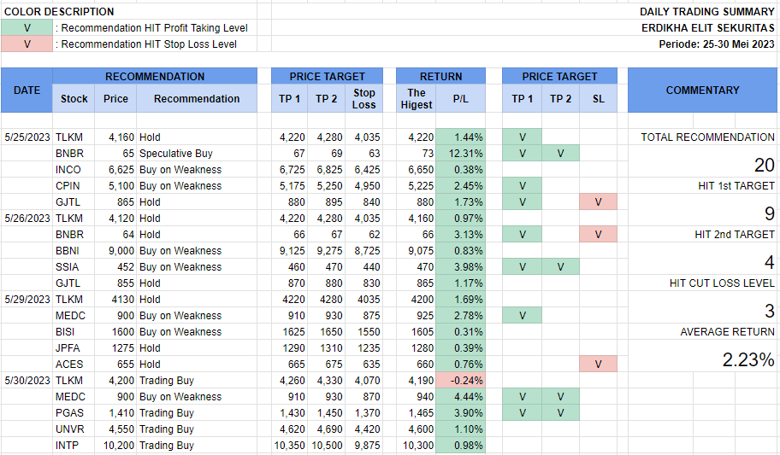Click the 5/30/2023 date cell
780x455 pixels.
(27, 381)
